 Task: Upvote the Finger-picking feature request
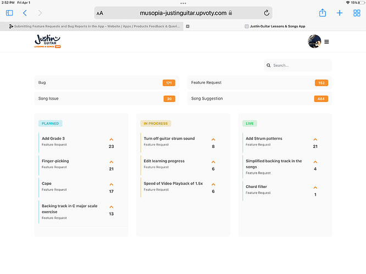[x=111, y=162]
